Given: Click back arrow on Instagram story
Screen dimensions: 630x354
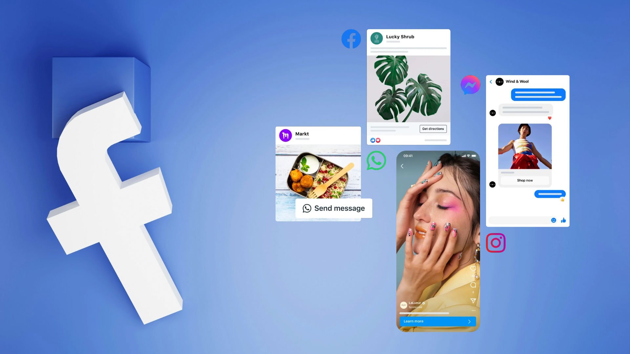Looking at the screenshot, I should (x=402, y=166).
